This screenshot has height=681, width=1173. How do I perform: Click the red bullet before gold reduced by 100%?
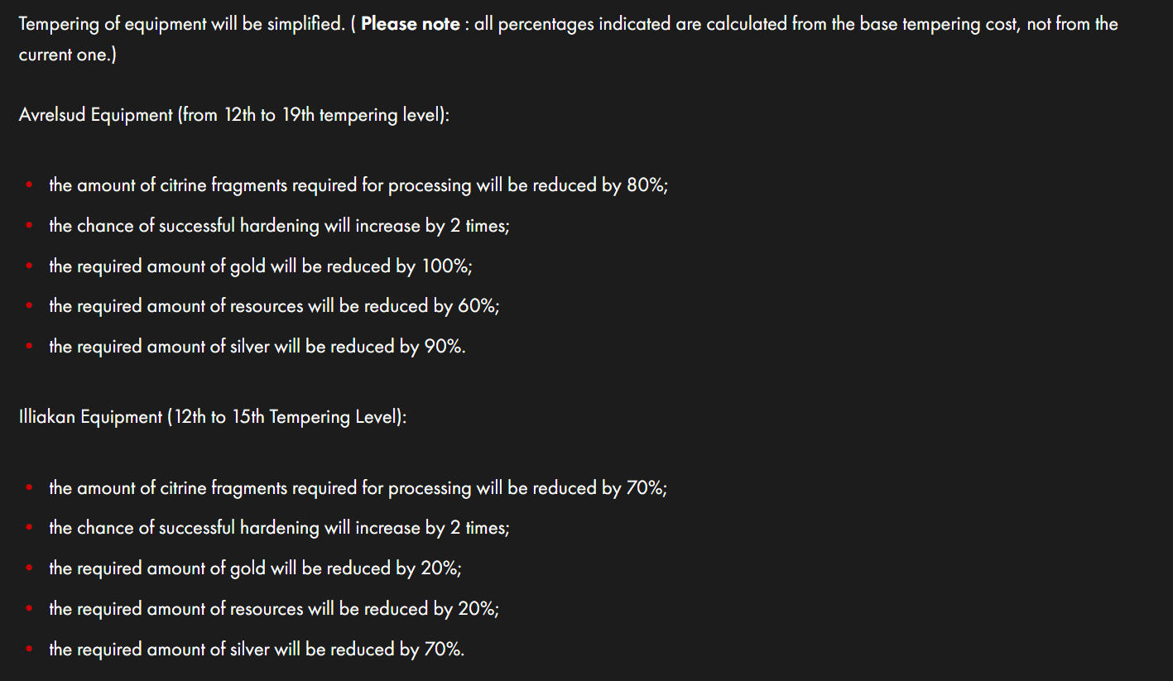pos(29,266)
